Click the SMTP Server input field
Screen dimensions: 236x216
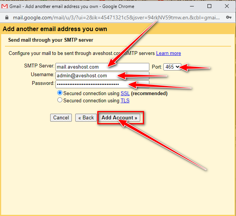tap(102, 67)
